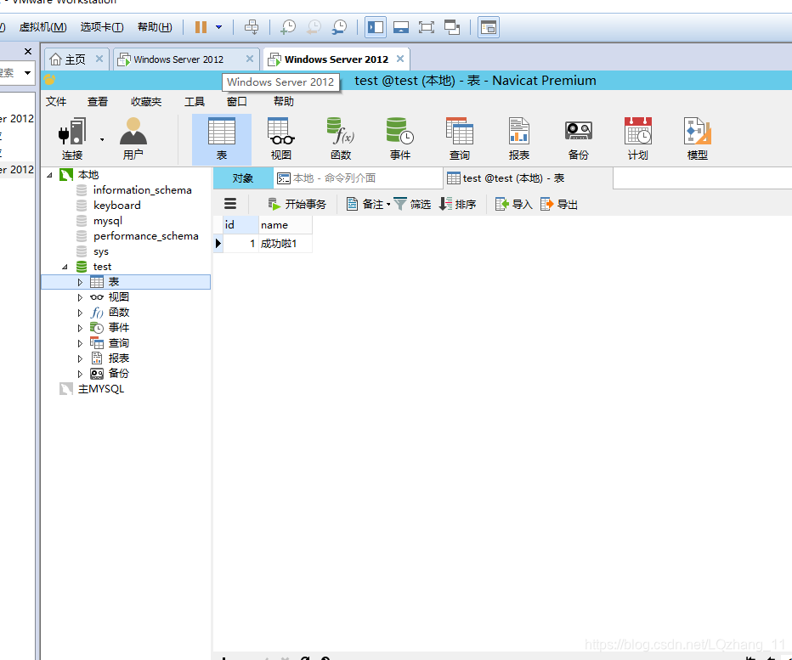Expand the 报表 tree node
The image size is (792, 660).
(x=80, y=358)
